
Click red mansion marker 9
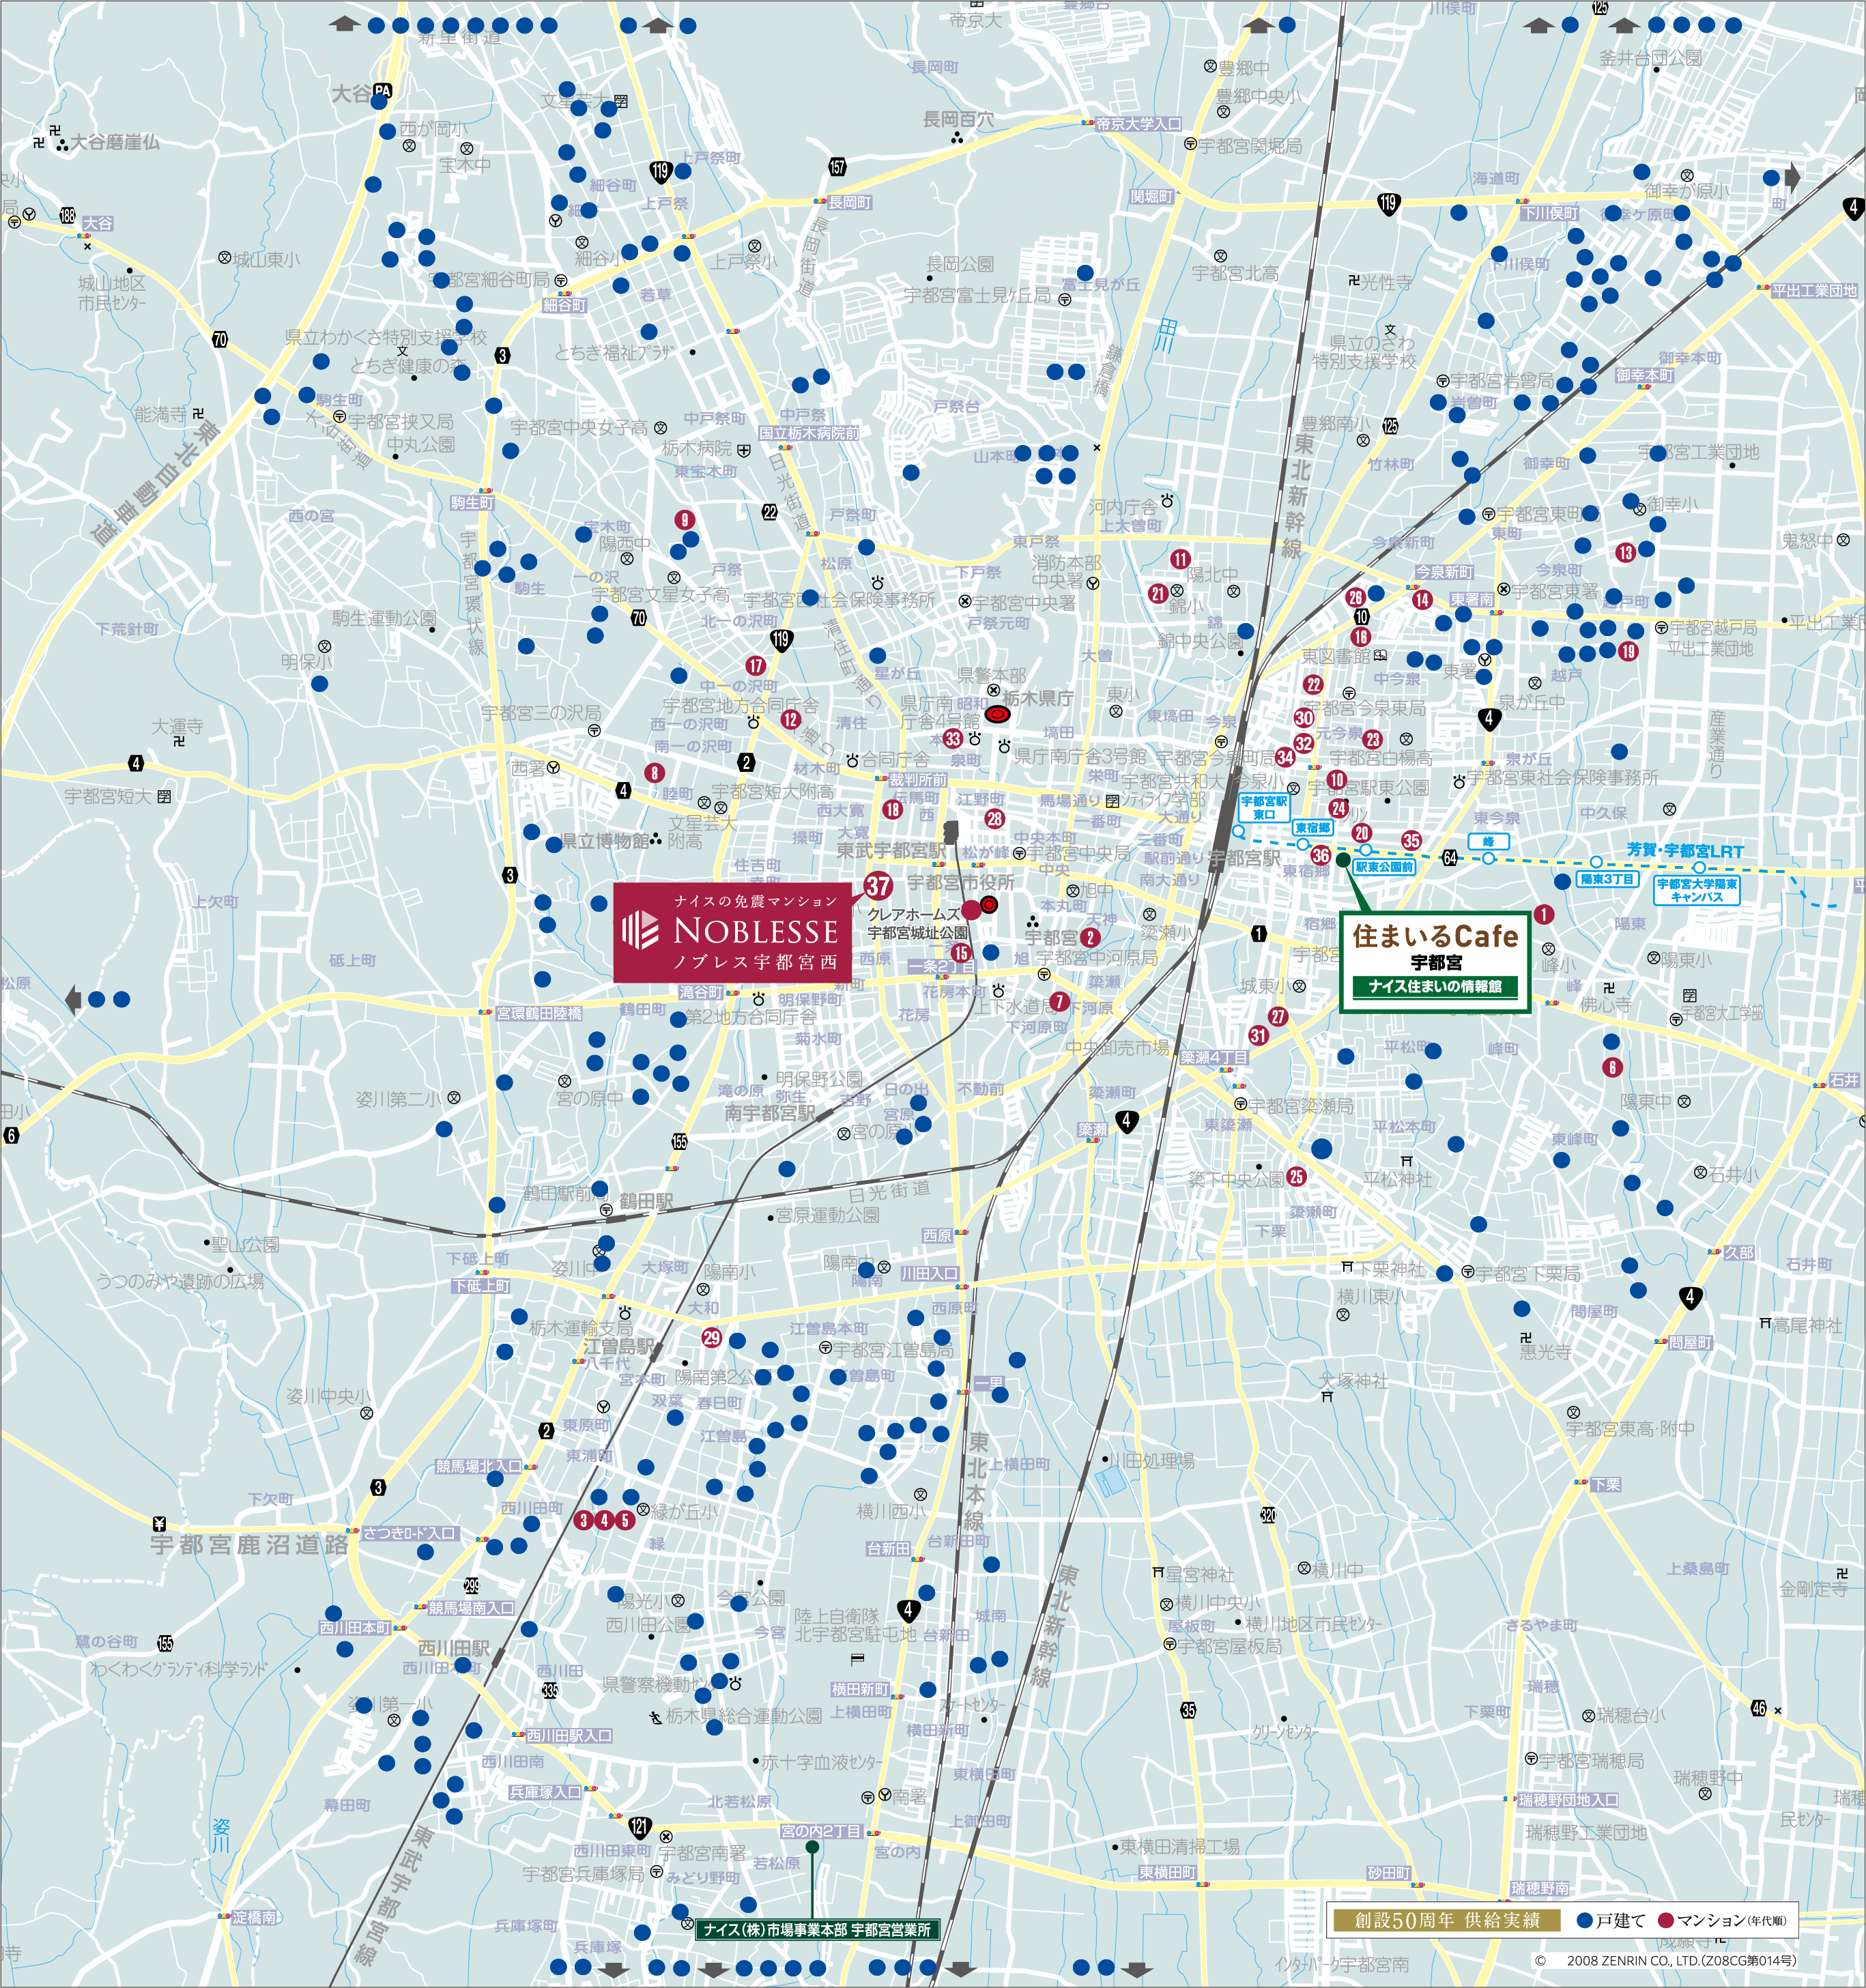pyautogui.click(x=684, y=519)
